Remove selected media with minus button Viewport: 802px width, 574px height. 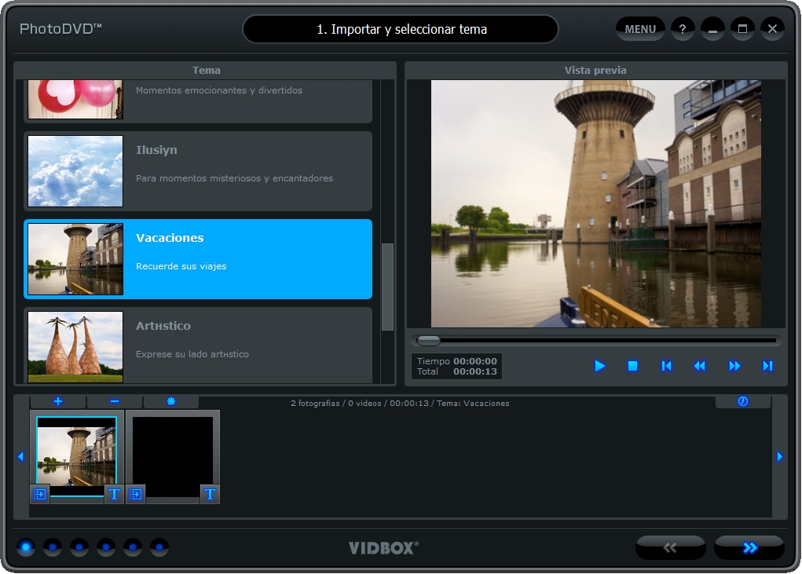pyautogui.click(x=115, y=401)
